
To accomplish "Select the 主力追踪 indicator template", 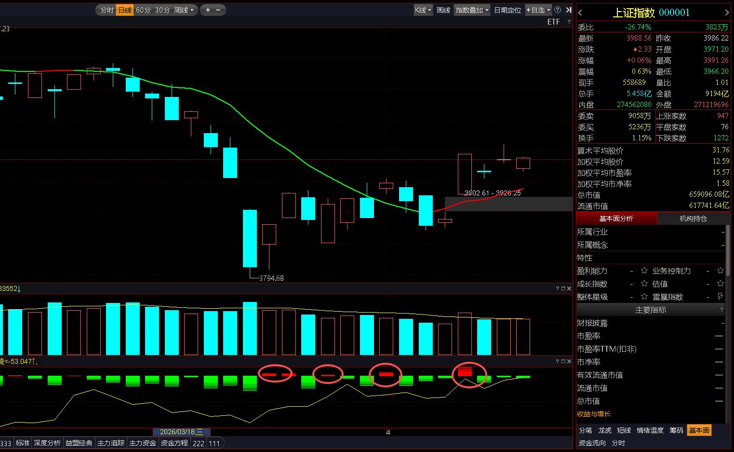I will 111,443.
